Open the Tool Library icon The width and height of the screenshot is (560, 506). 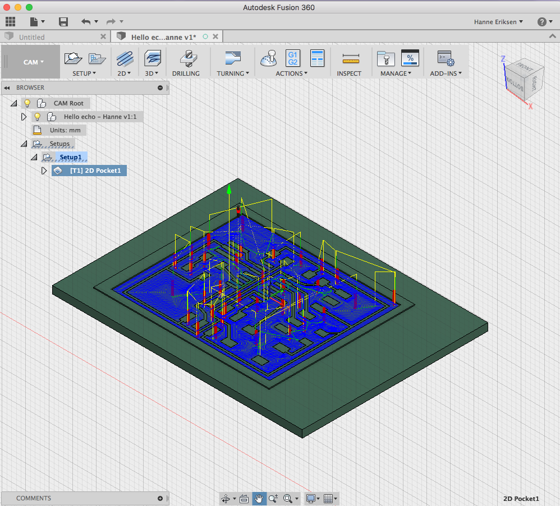coord(385,58)
